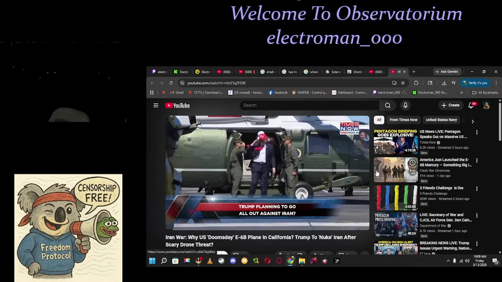
Task: Open options for 3 Friends Challenge video
Action: [477, 188]
